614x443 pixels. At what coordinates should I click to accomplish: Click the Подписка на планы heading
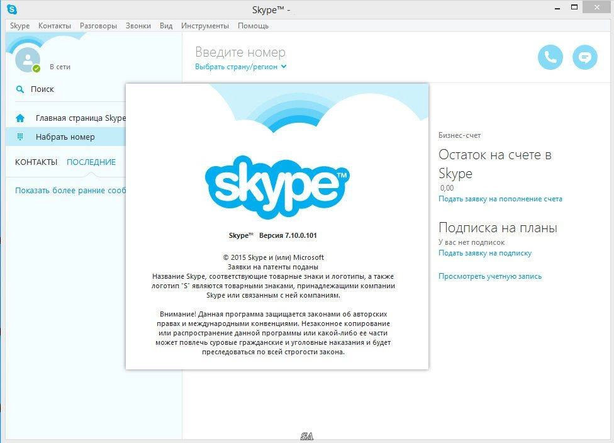[x=498, y=228]
